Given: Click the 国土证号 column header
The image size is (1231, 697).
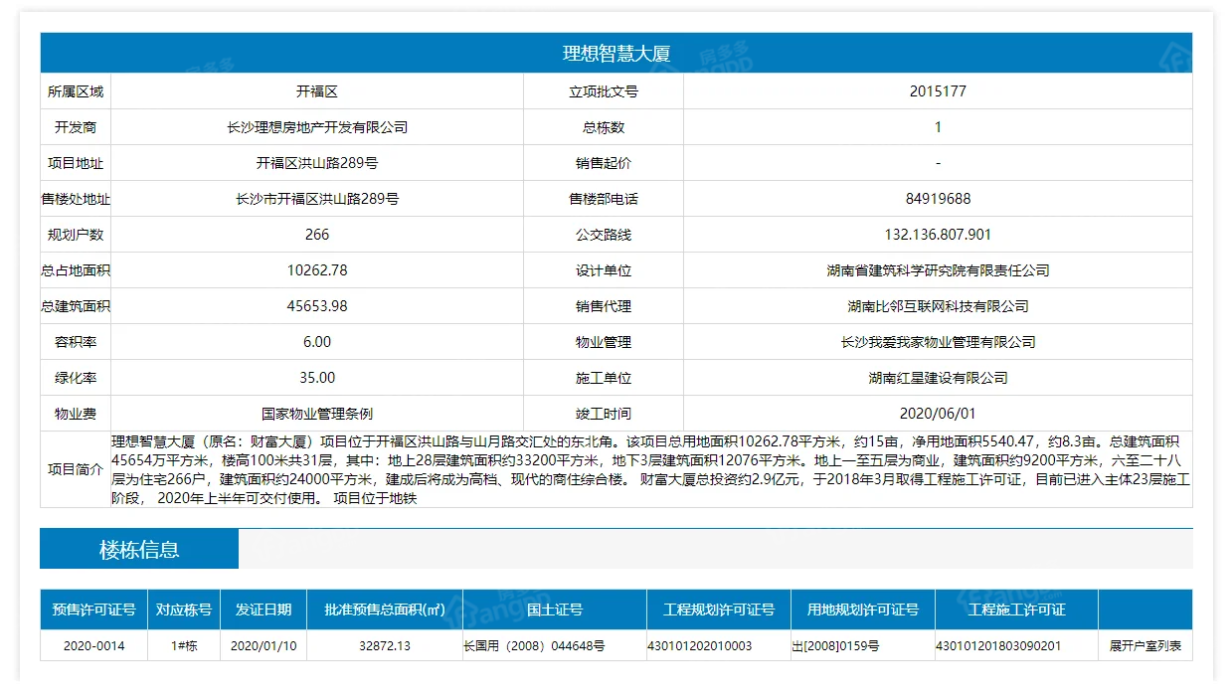Looking at the screenshot, I should (x=555, y=610).
